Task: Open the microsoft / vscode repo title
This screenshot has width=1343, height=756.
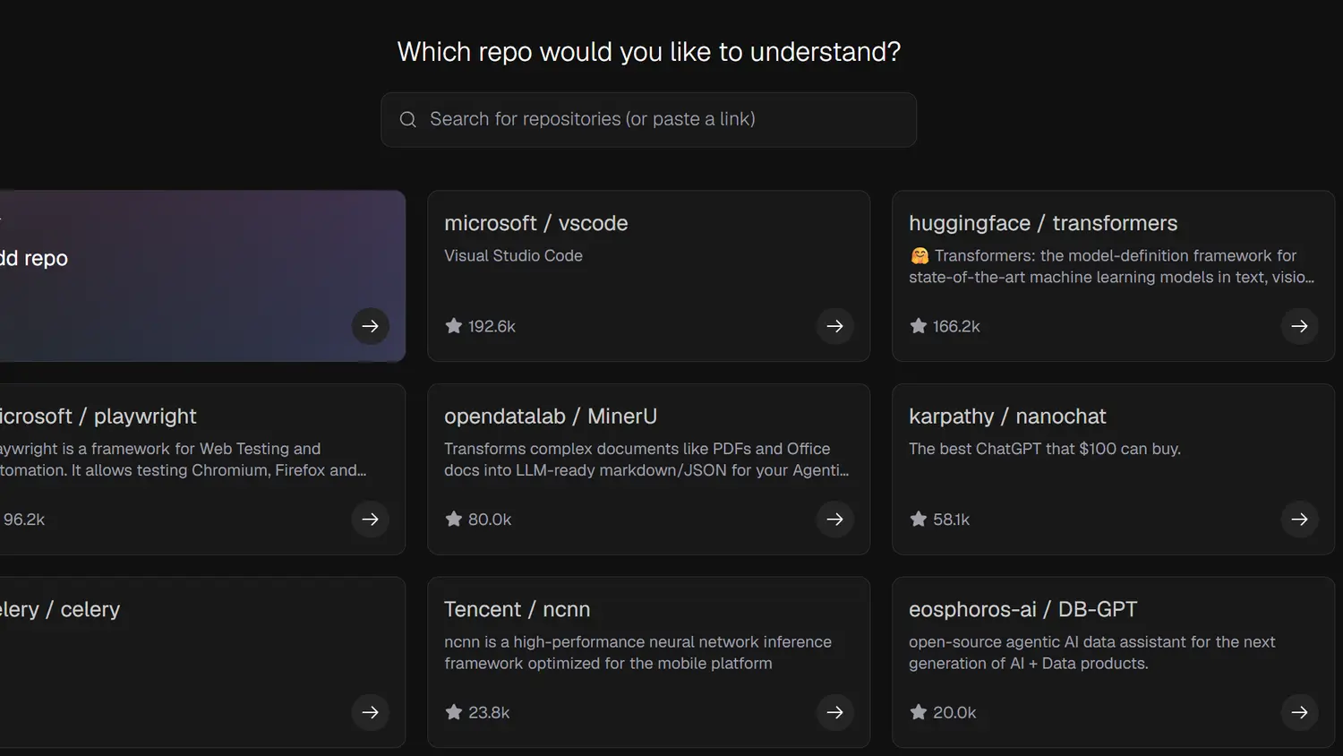Action: 536,223
